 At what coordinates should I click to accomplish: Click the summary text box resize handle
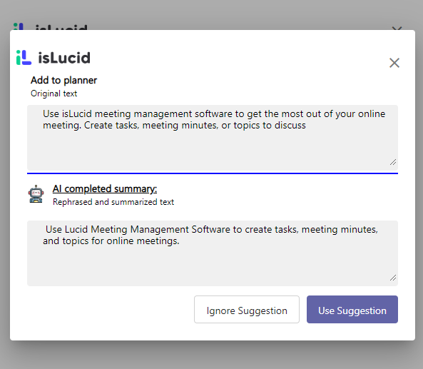[393, 278]
